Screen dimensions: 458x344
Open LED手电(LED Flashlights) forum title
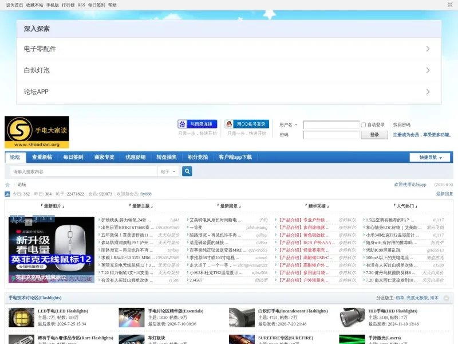point(63,311)
